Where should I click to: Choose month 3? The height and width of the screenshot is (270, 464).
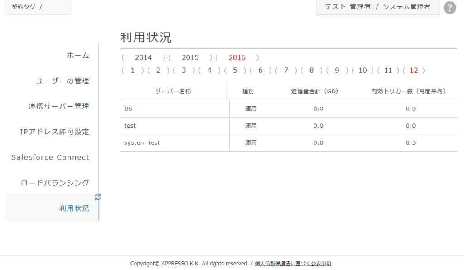(184, 70)
